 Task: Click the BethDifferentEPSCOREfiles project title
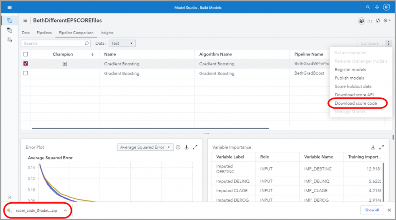point(67,21)
